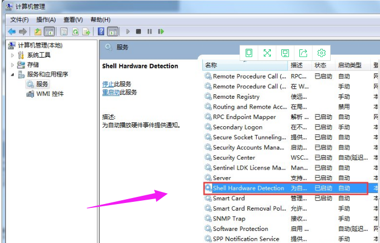Click the Help question mark toolbar icon

pos(101,32)
